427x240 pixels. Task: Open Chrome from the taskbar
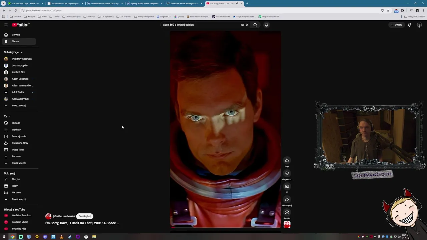[x=12, y=237]
